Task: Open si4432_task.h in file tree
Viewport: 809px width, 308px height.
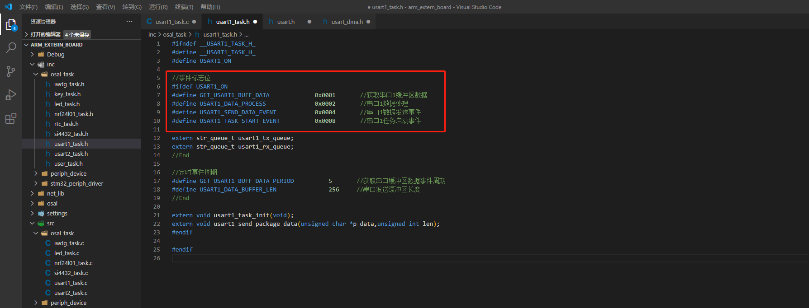Action: [x=71, y=134]
